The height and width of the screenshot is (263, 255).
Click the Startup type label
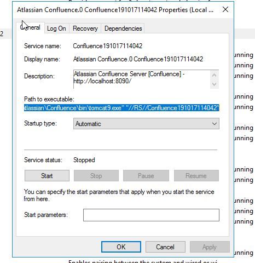(x=40, y=123)
